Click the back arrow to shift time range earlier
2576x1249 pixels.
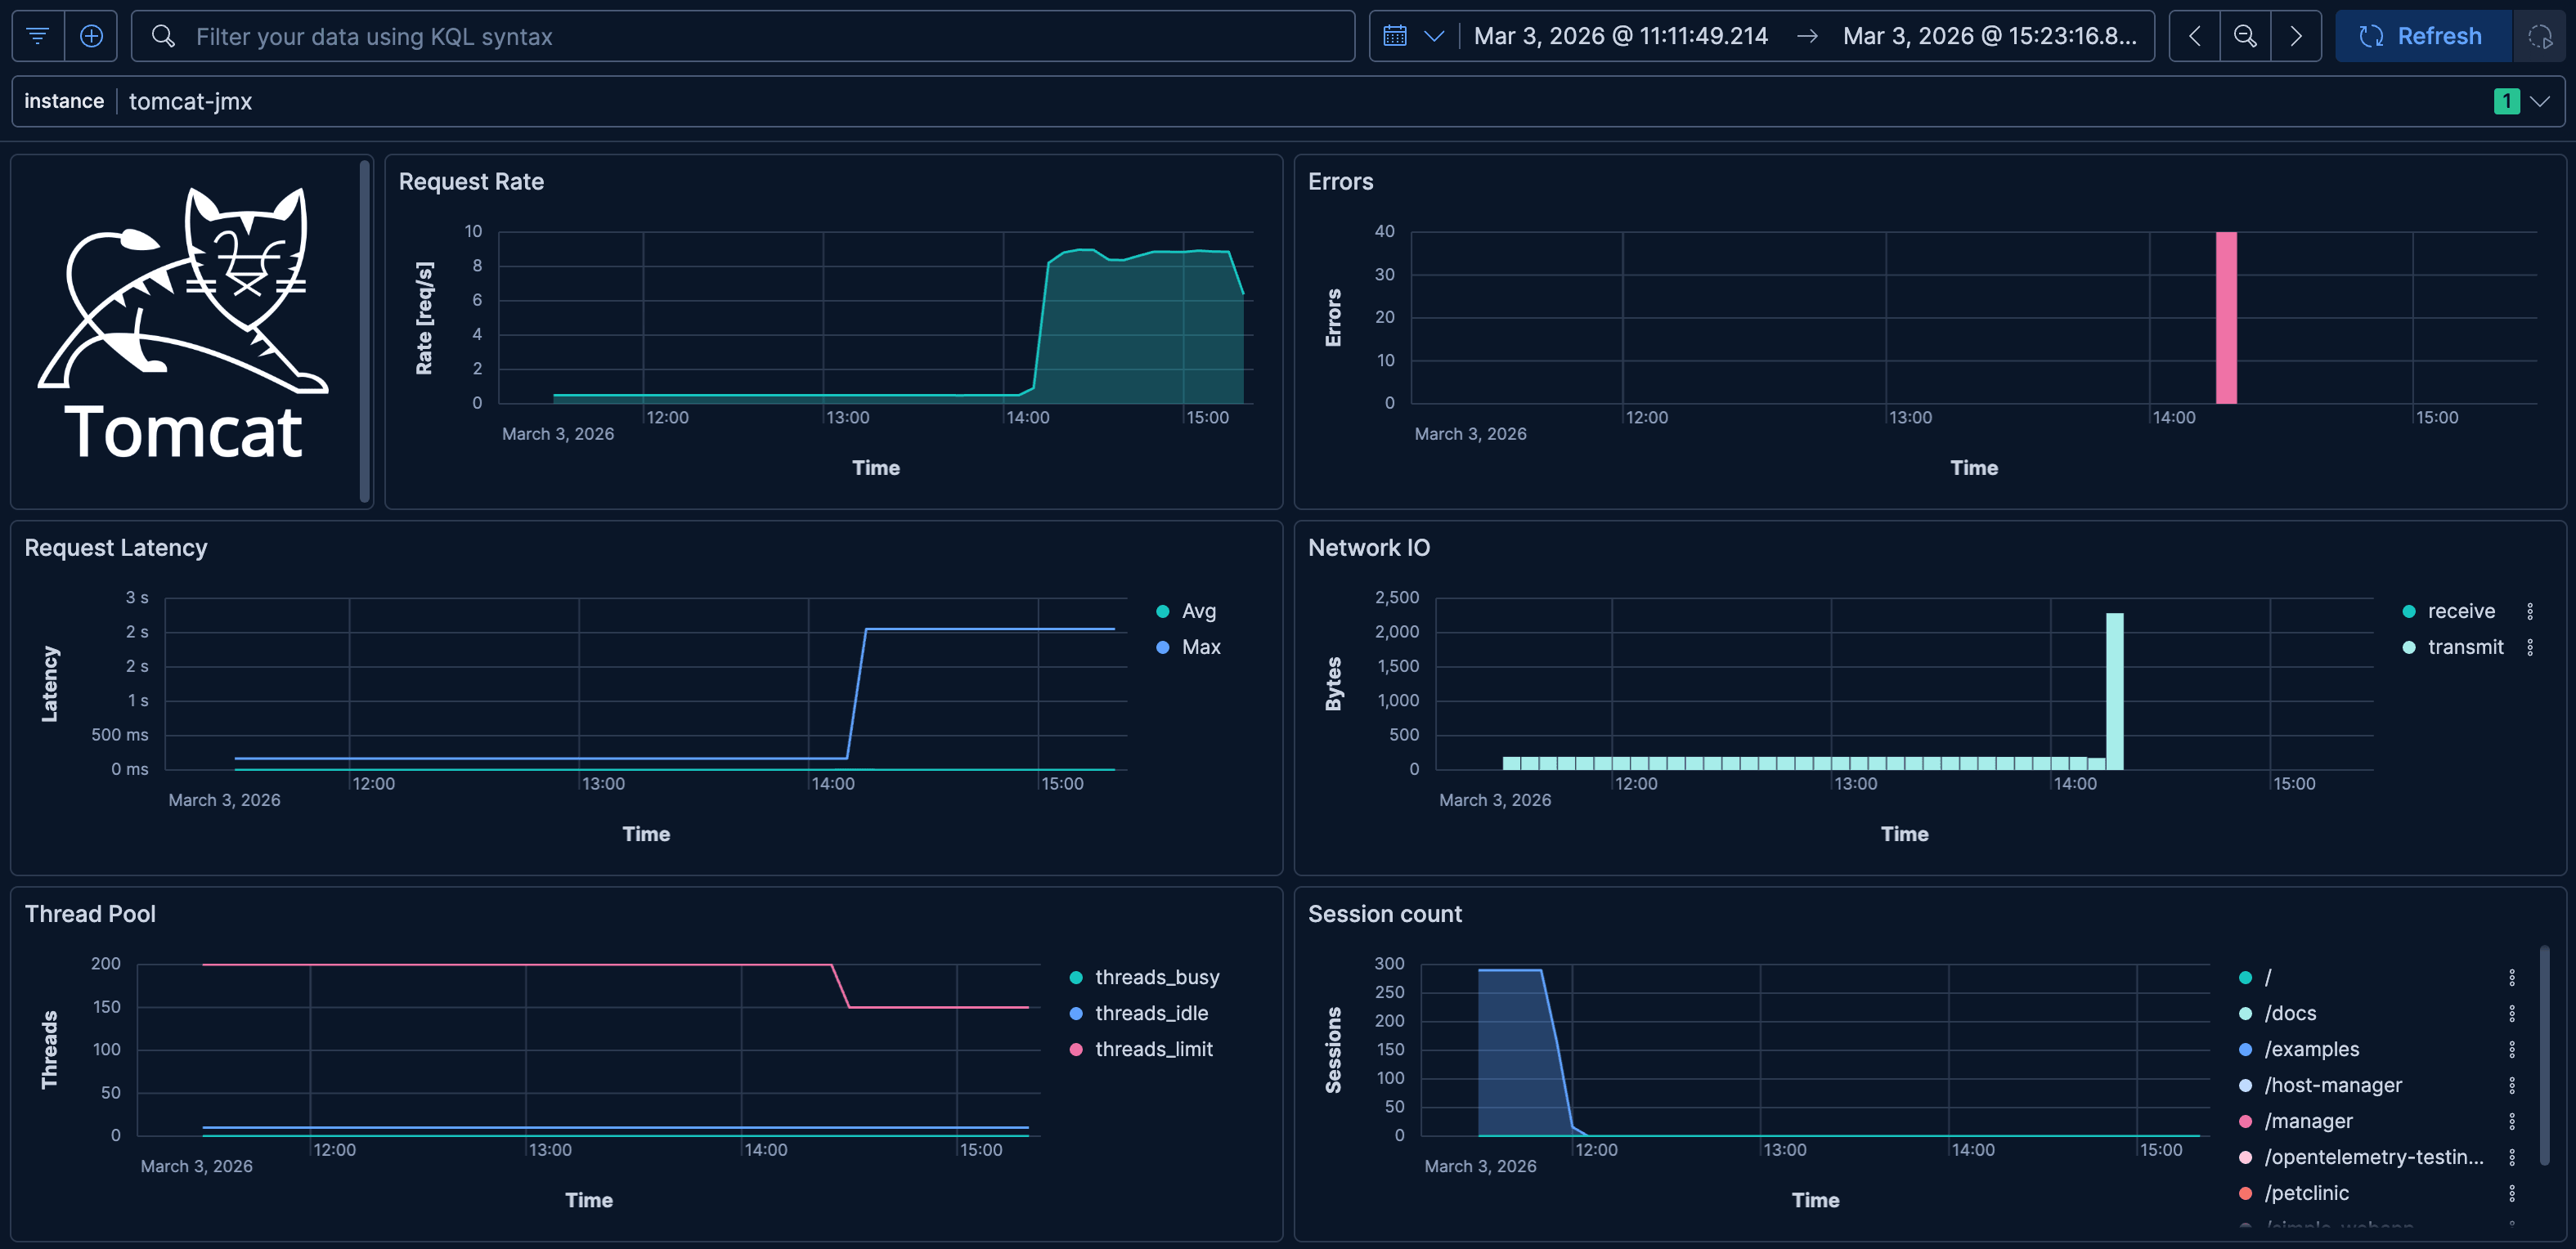pos(2195,36)
